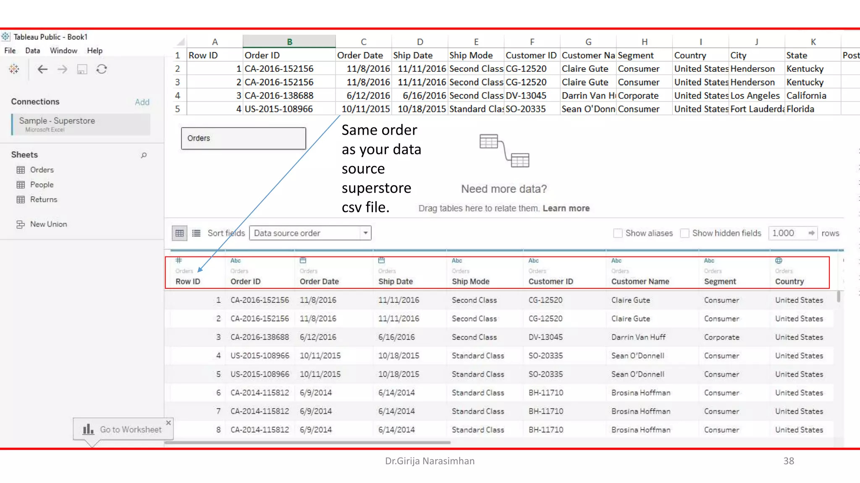860x483 pixels.
Task: Select the Returns sheet
Action: 44,200
